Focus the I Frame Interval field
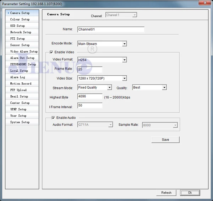Screen dimensions: 213x201 click(90, 105)
